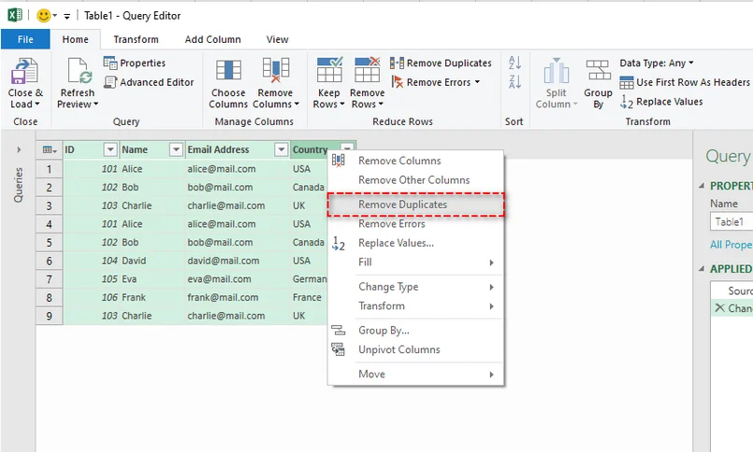
Task: Open the Transform submenu in context menu
Action: pos(415,305)
